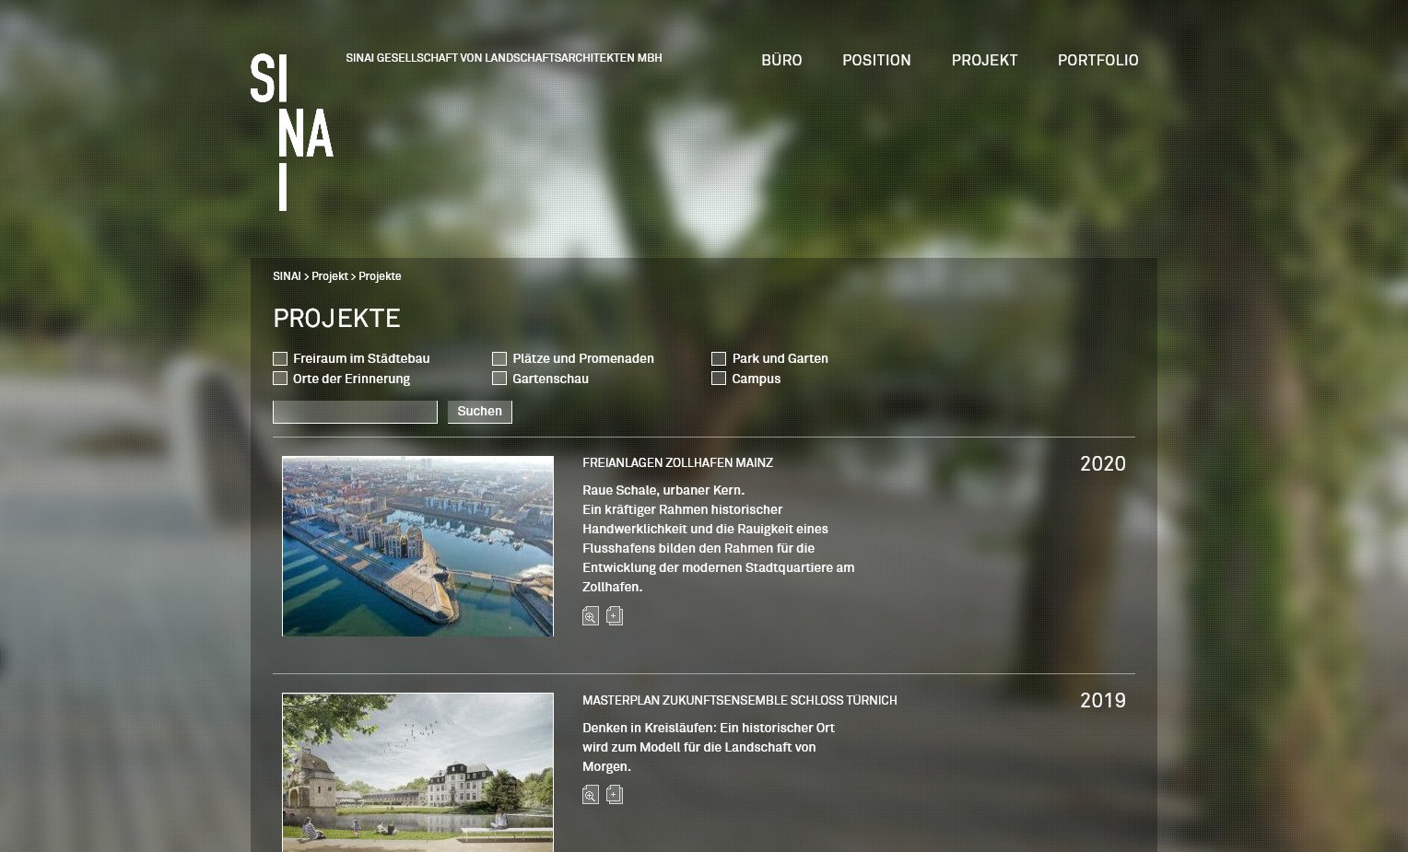
Task: Click the add-pages icon under Zollhafen Mainz
Action: pyautogui.click(x=615, y=616)
